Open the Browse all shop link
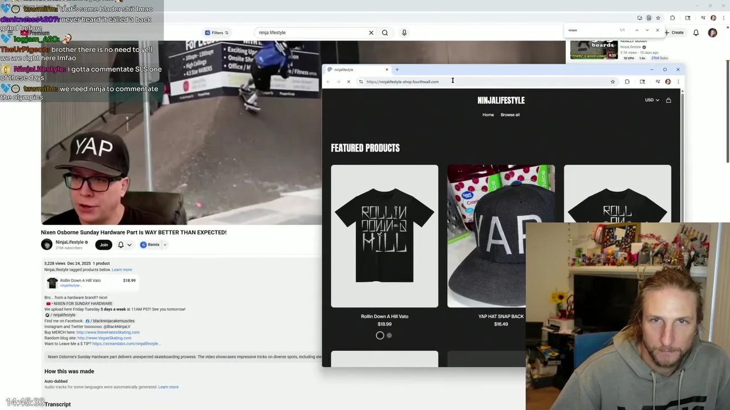 coord(510,114)
